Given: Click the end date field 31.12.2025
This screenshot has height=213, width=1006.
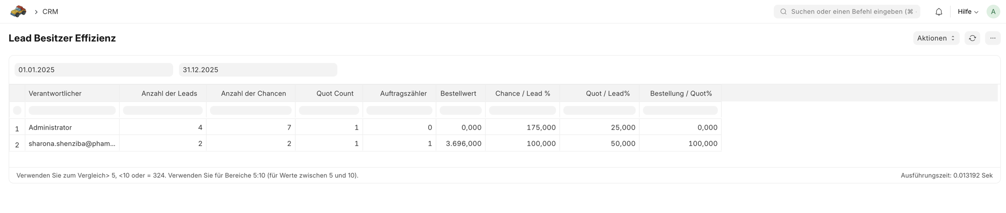Looking at the screenshot, I should 258,70.
